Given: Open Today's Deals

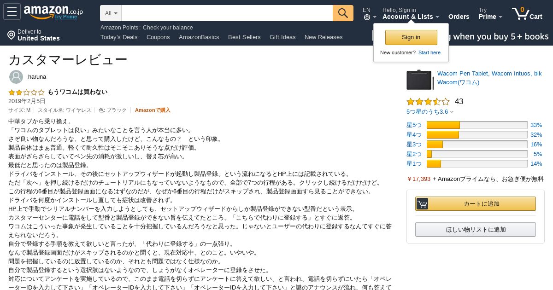Looking at the screenshot, I should point(119,37).
